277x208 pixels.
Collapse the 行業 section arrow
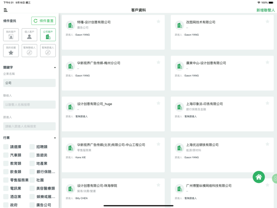[55, 138]
